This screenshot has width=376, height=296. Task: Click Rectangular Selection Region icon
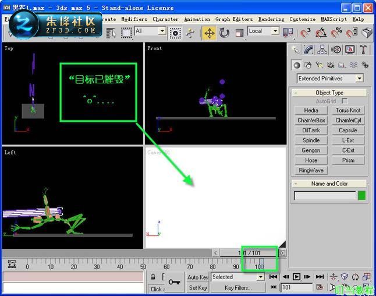(126, 33)
